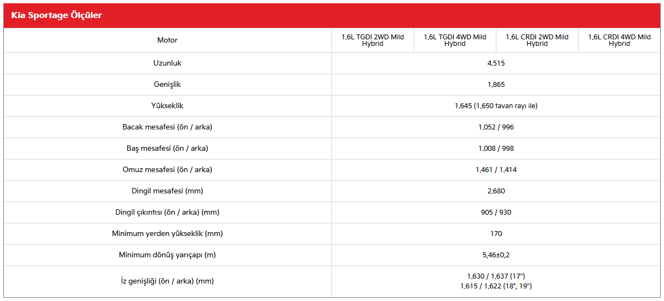The height and width of the screenshot is (301, 664).
Task: Select the 'Dingil çıkıntısı (ön / arka) (mm)' label
Action: point(167,213)
